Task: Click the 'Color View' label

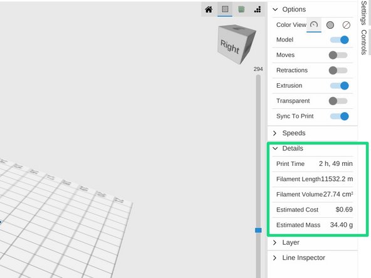Action: (x=291, y=25)
